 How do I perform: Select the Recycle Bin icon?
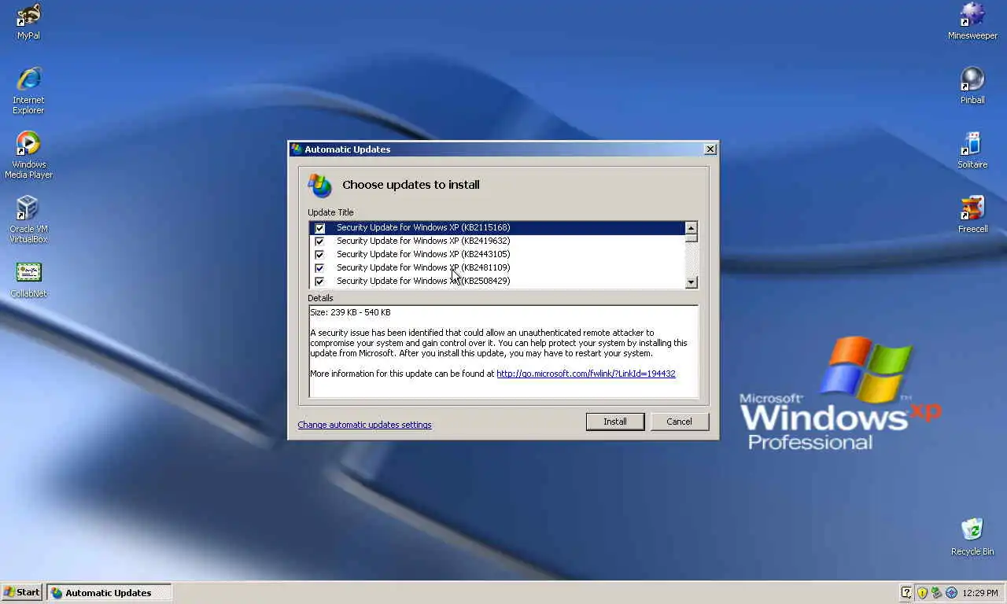tap(972, 537)
